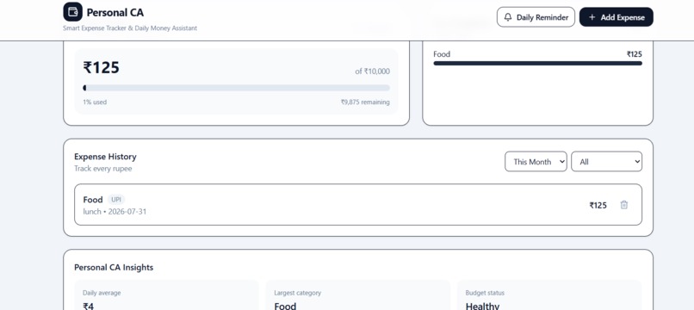
Task: Click the Add Expense button
Action: click(617, 17)
